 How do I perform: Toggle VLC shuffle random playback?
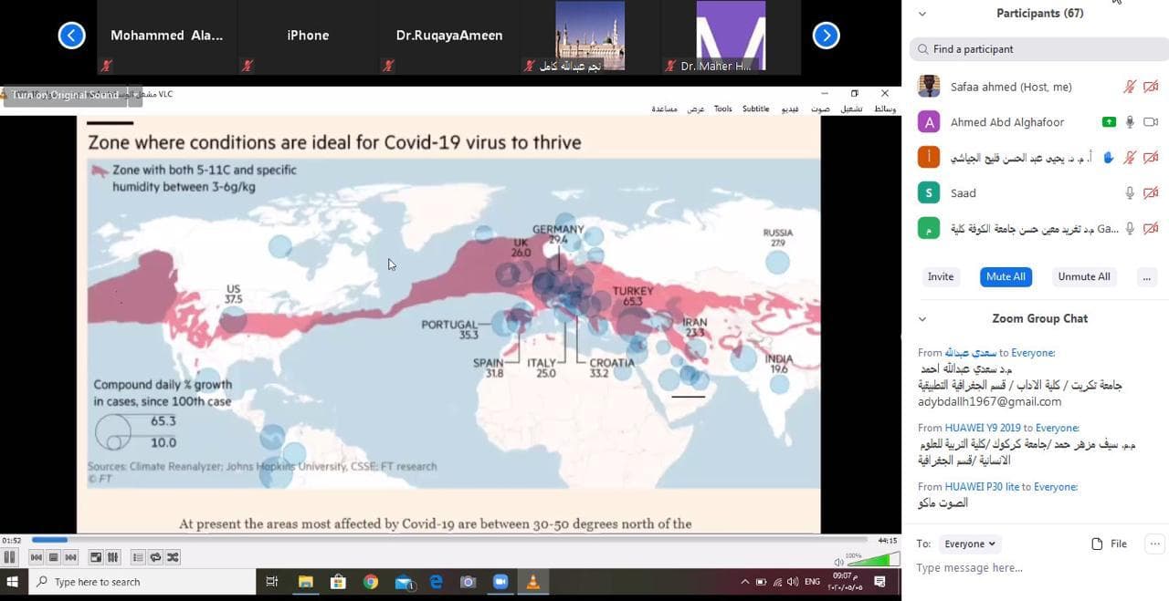173,557
